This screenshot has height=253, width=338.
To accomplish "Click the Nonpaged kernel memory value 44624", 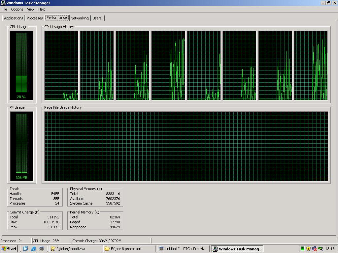I will point(115,227).
